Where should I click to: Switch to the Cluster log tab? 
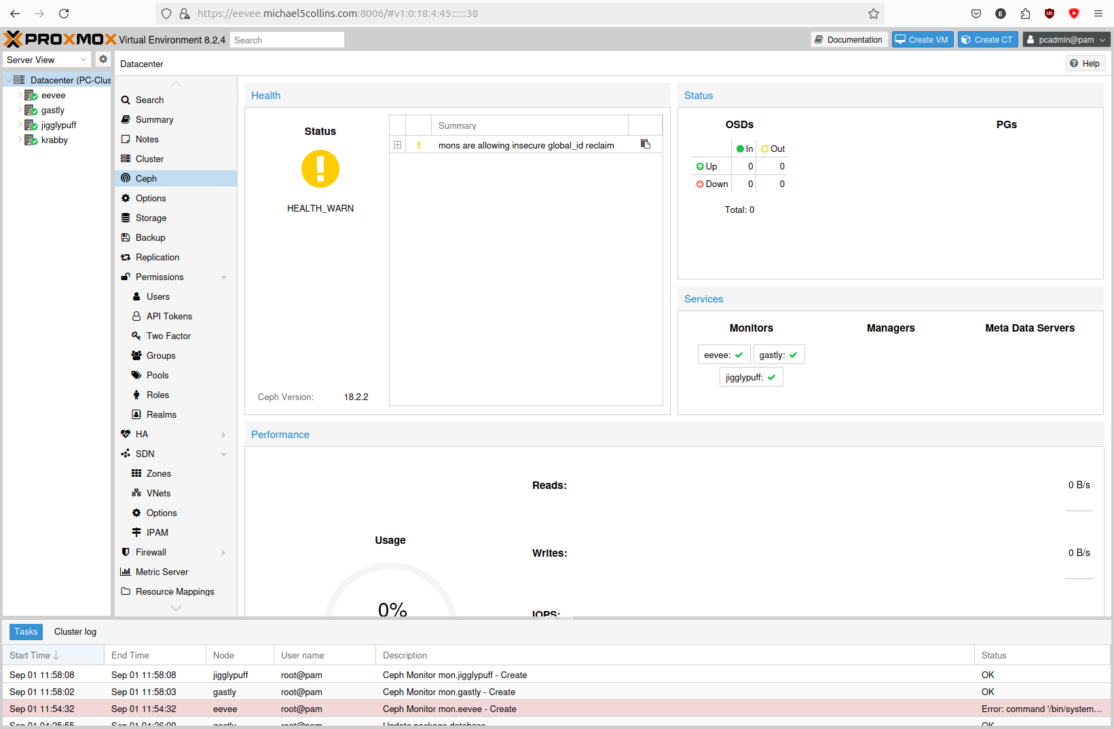pyautogui.click(x=75, y=631)
